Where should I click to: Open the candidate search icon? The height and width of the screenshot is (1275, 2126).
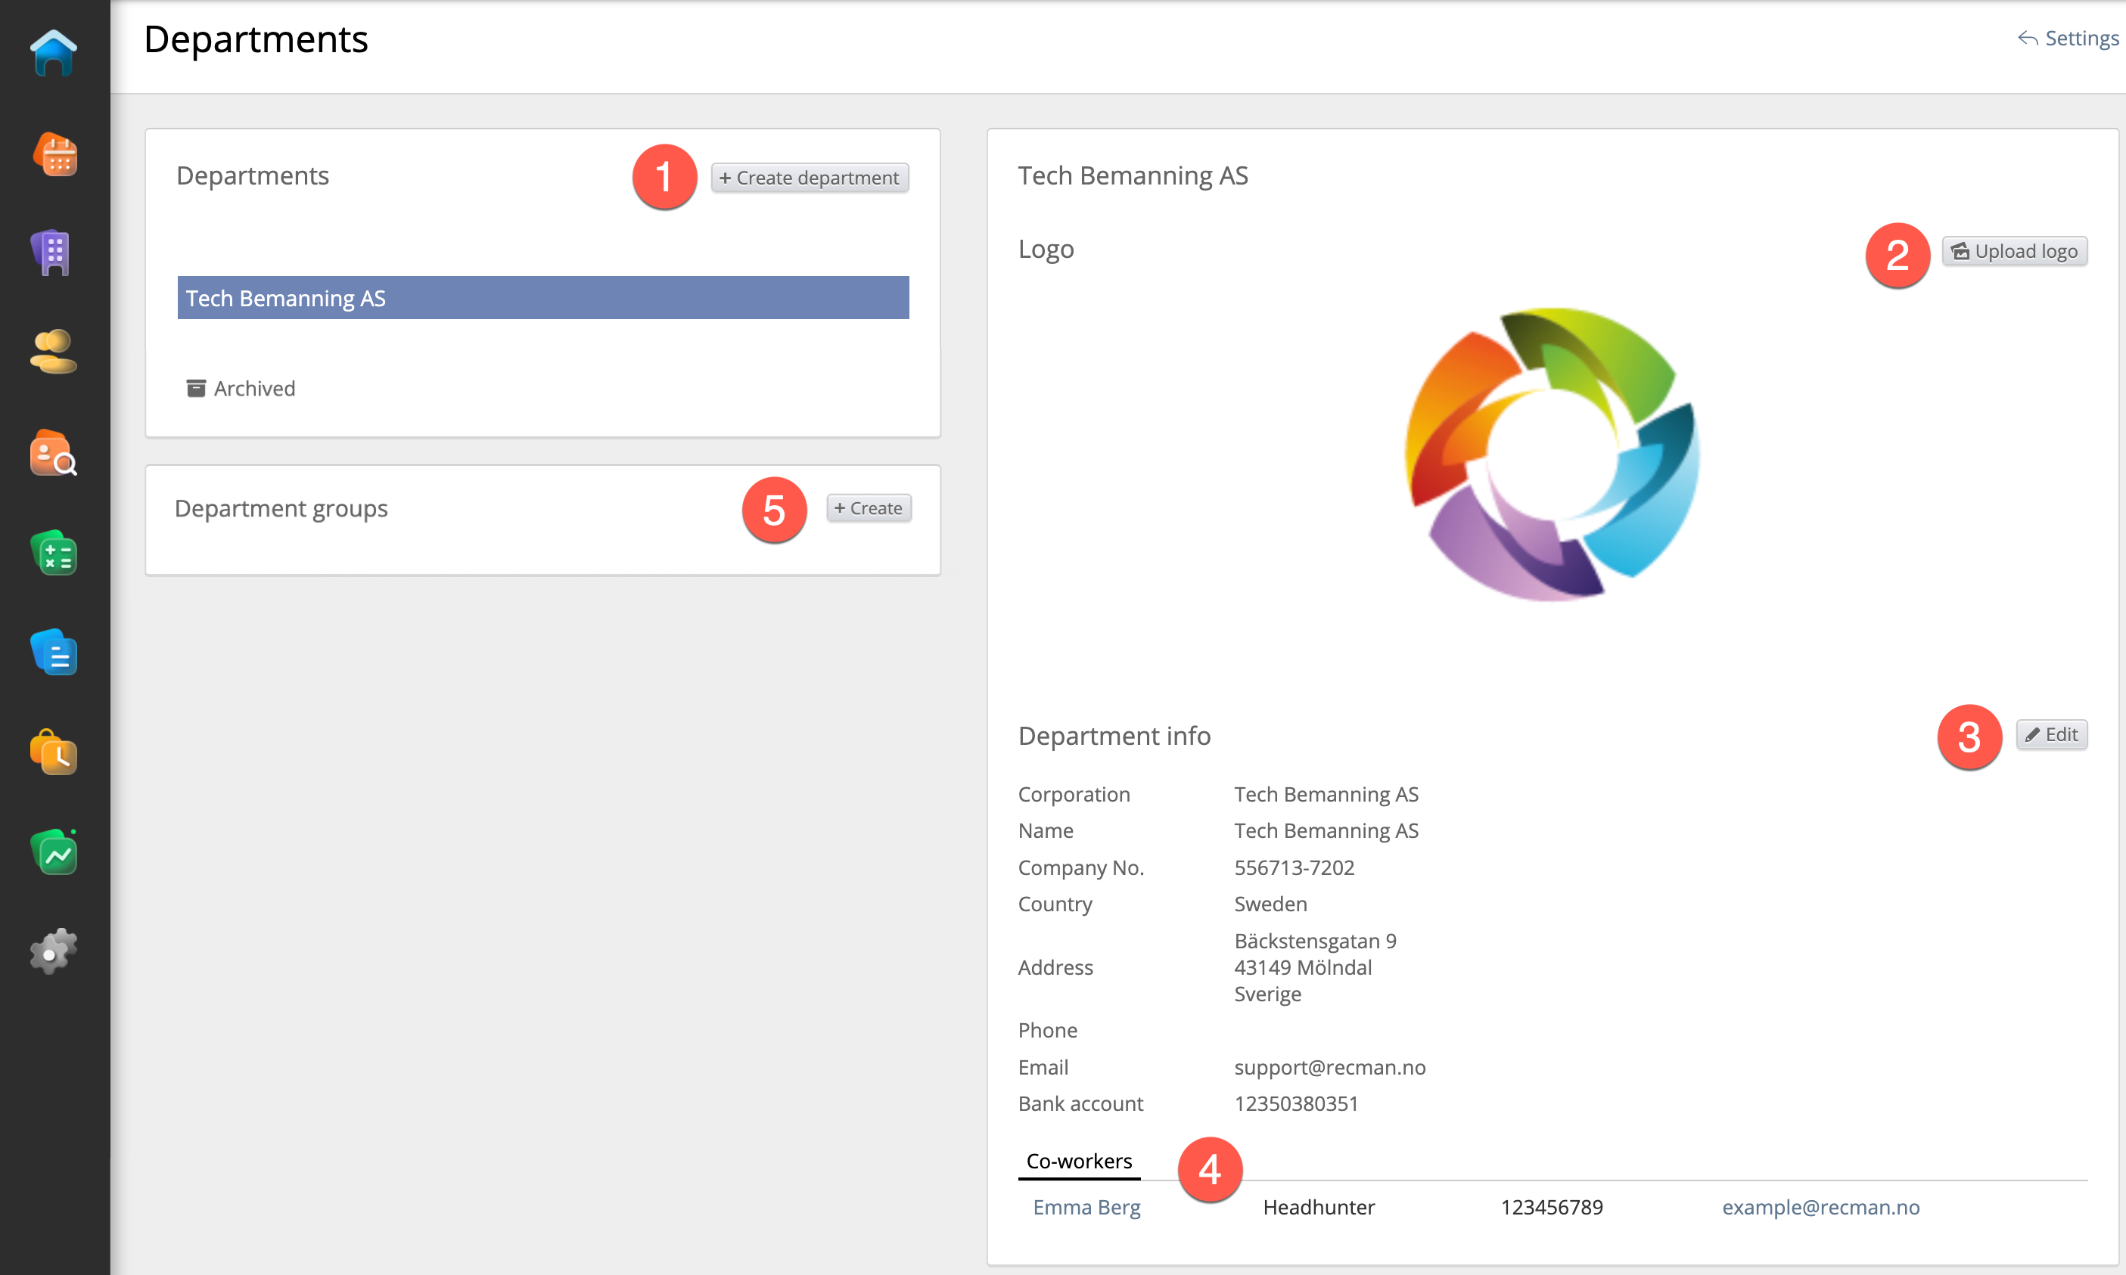53,453
